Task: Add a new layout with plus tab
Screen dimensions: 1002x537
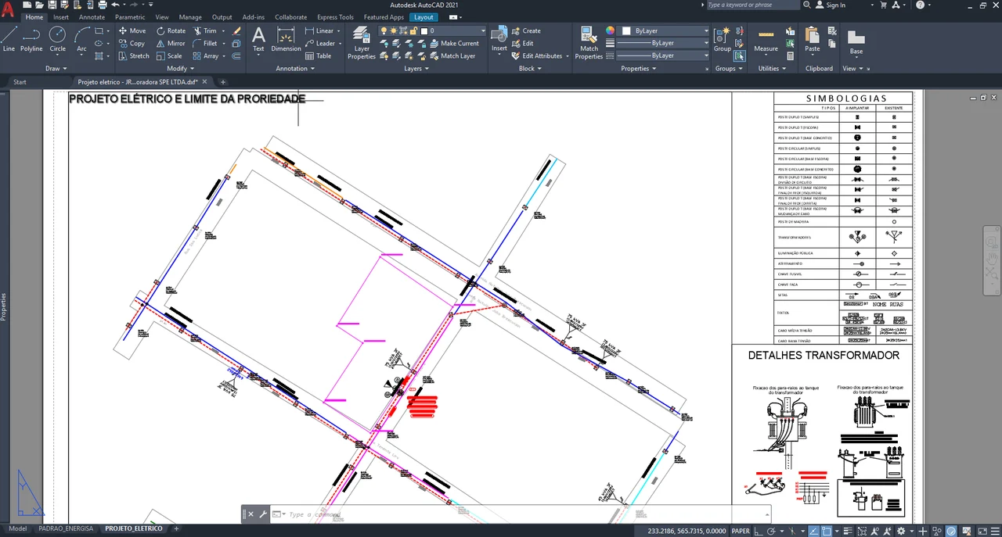Action: pyautogui.click(x=176, y=529)
